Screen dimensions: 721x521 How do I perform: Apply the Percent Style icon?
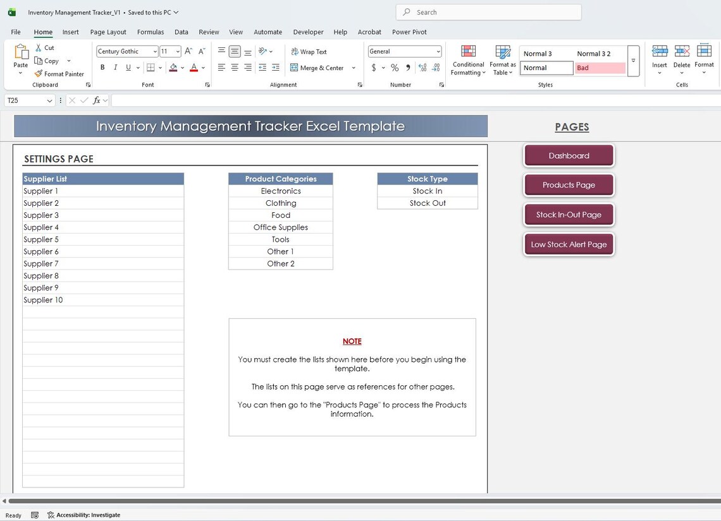coord(395,68)
